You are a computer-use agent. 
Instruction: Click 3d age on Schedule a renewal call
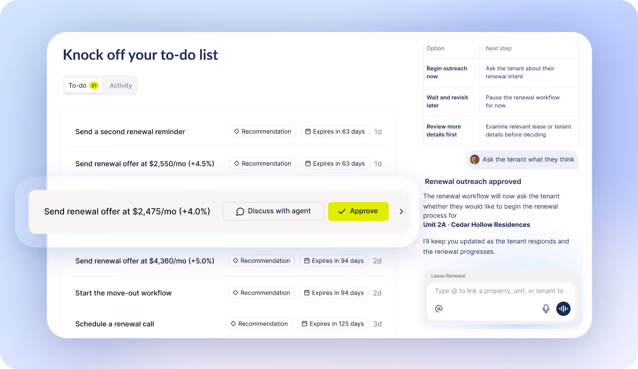(x=377, y=324)
